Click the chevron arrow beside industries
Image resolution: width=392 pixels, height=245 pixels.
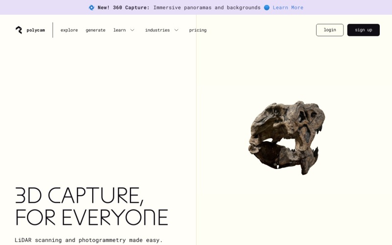(x=176, y=30)
